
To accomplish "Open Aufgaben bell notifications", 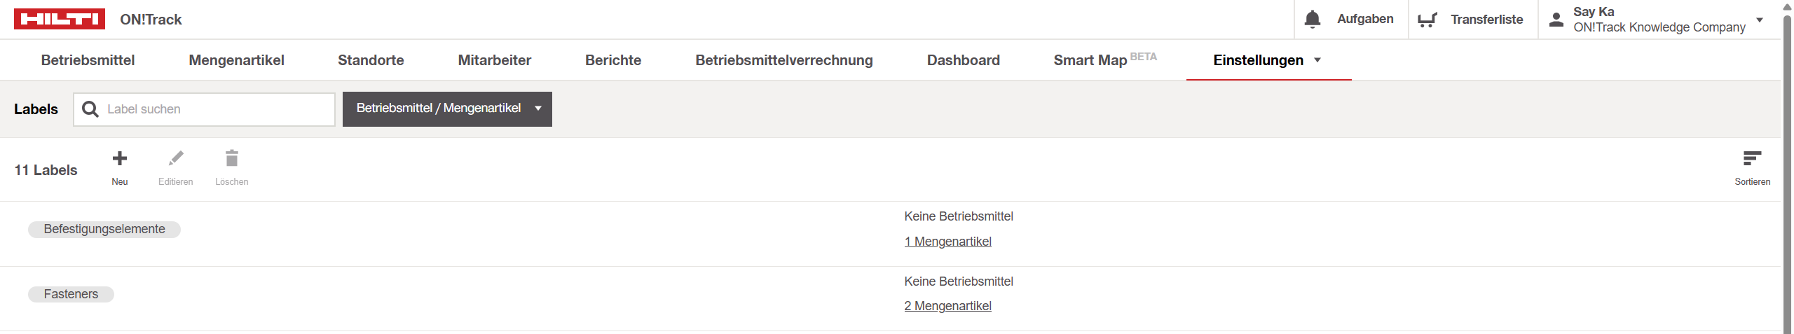I will click(x=1313, y=19).
